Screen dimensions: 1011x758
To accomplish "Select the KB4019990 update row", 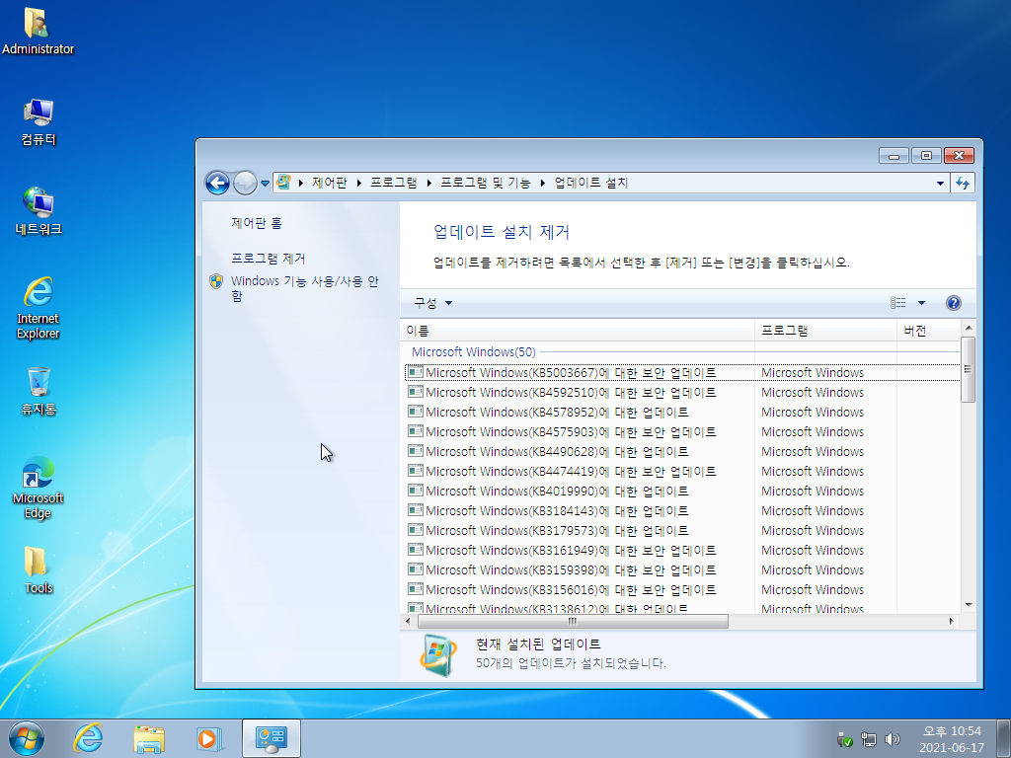I will [x=682, y=492].
